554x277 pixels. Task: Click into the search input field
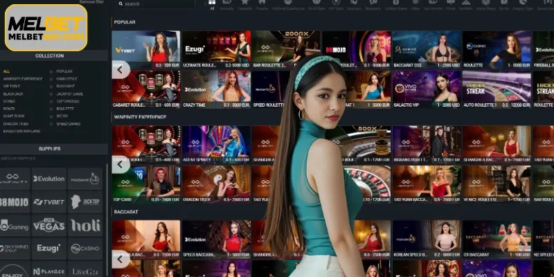click(155, 4)
